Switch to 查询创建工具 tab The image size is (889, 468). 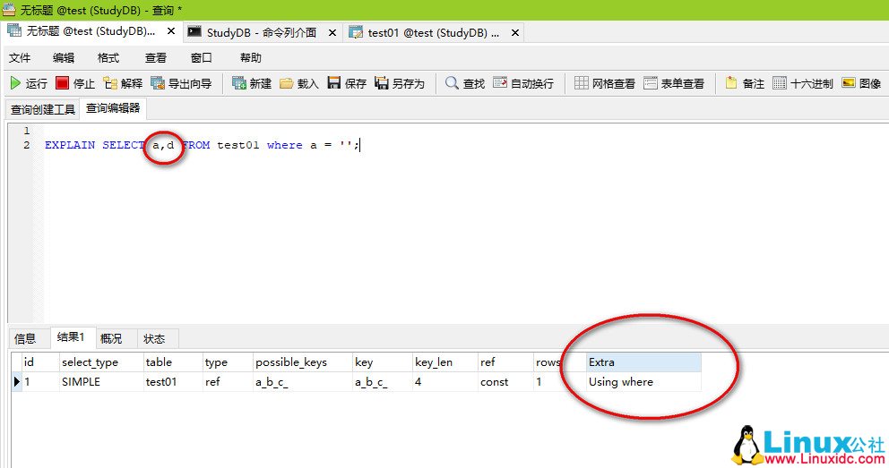coord(43,109)
